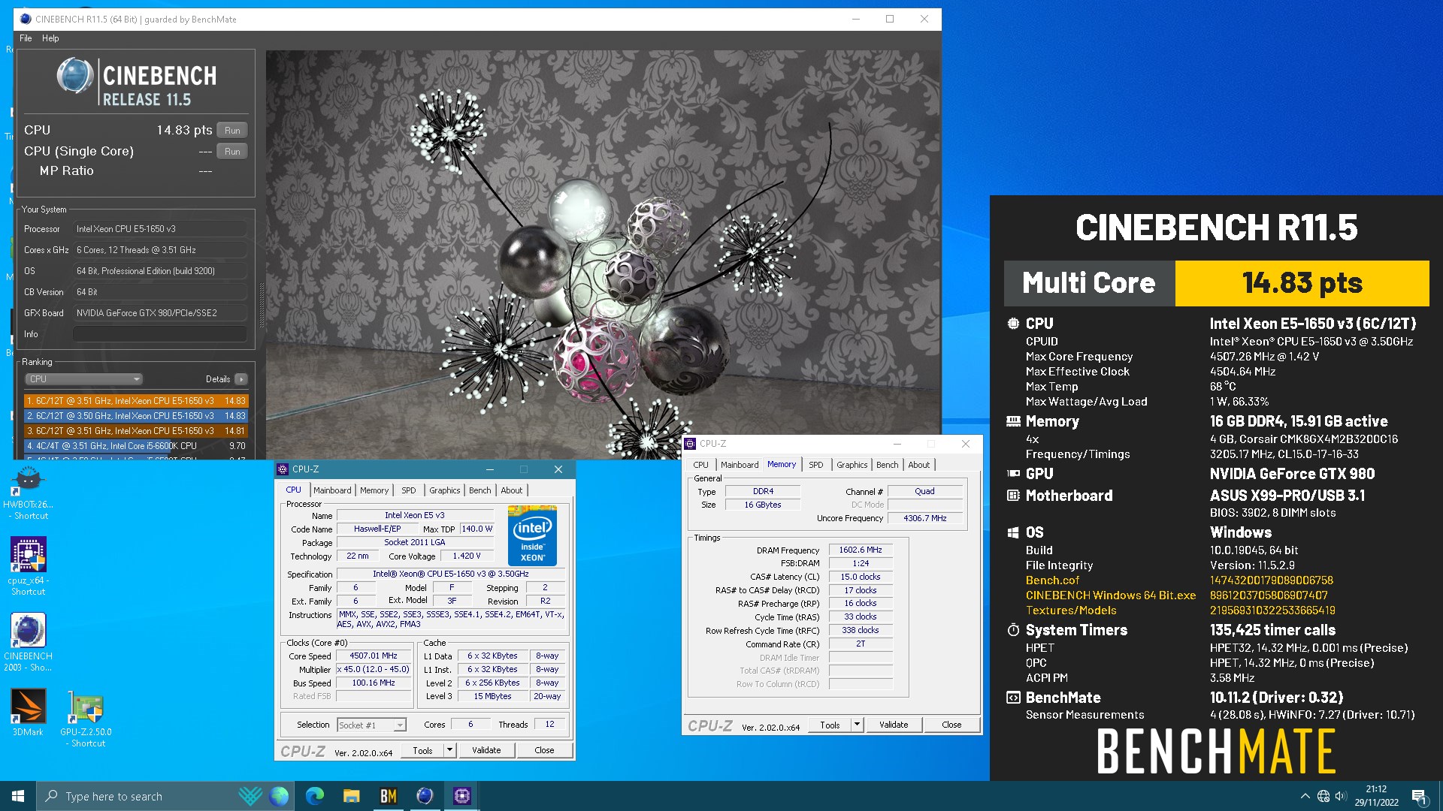The width and height of the screenshot is (1443, 811).
Task: Expand Tools arrow in CPU-Z memory window
Action: (857, 725)
